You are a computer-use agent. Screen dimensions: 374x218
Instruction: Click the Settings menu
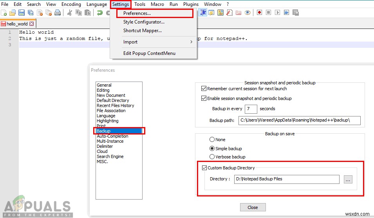121,4
